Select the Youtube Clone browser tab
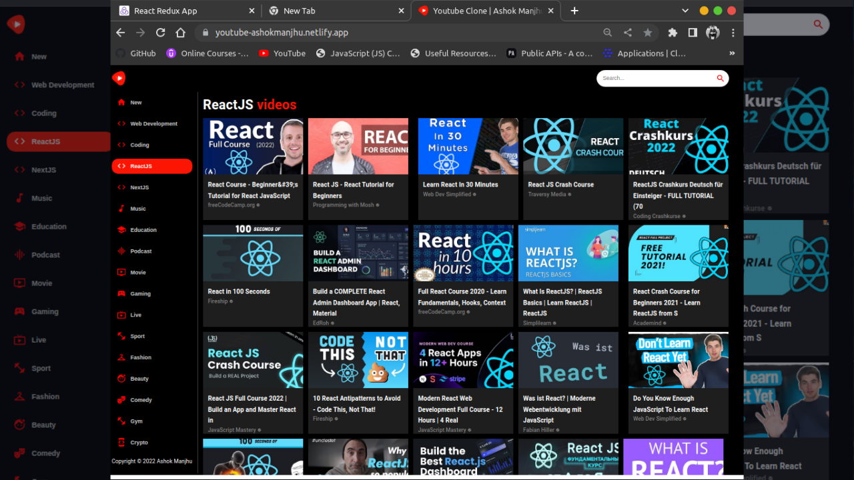Viewport: 854px width, 480px height. click(x=486, y=11)
